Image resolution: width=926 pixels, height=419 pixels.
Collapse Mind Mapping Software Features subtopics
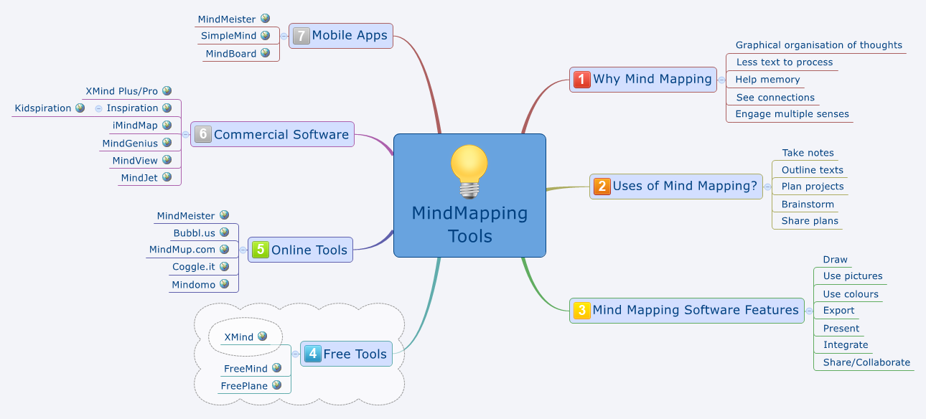810,311
